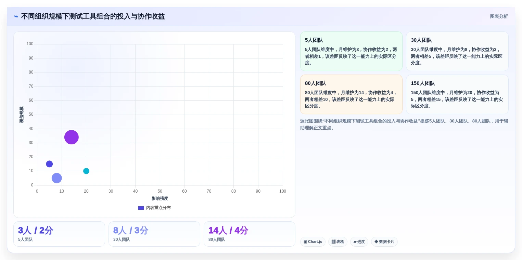Click the light blue 30人团队 bubble
The width and height of the screenshot is (522, 260).
tap(57, 178)
